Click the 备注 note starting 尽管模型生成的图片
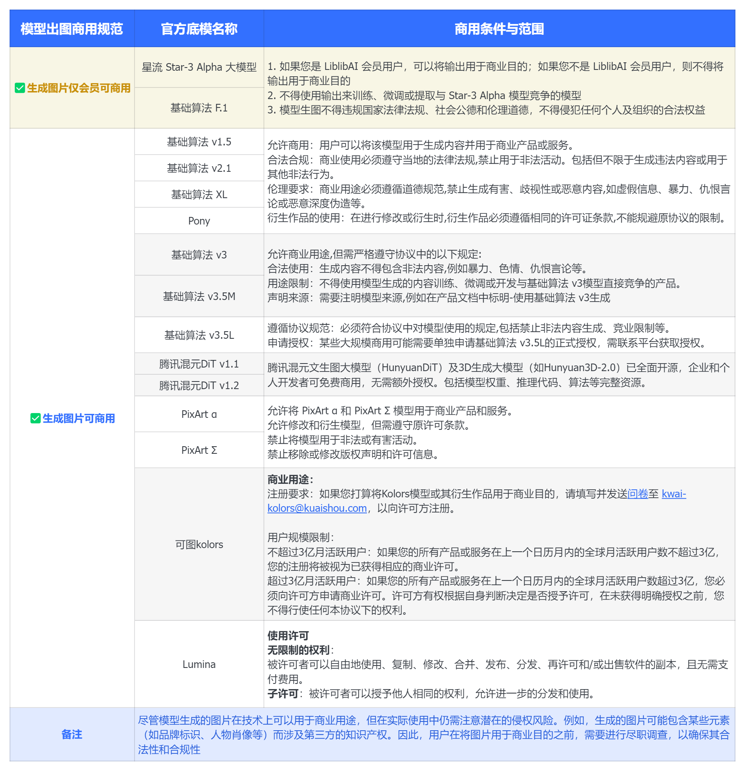The height and width of the screenshot is (771, 745). (x=434, y=735)
